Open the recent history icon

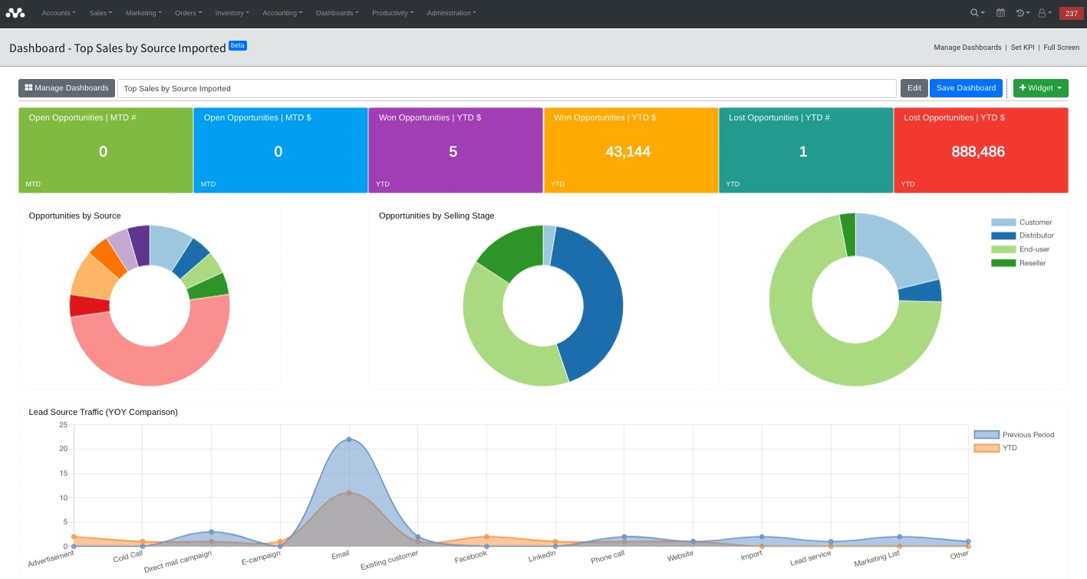click(1023, 13)
